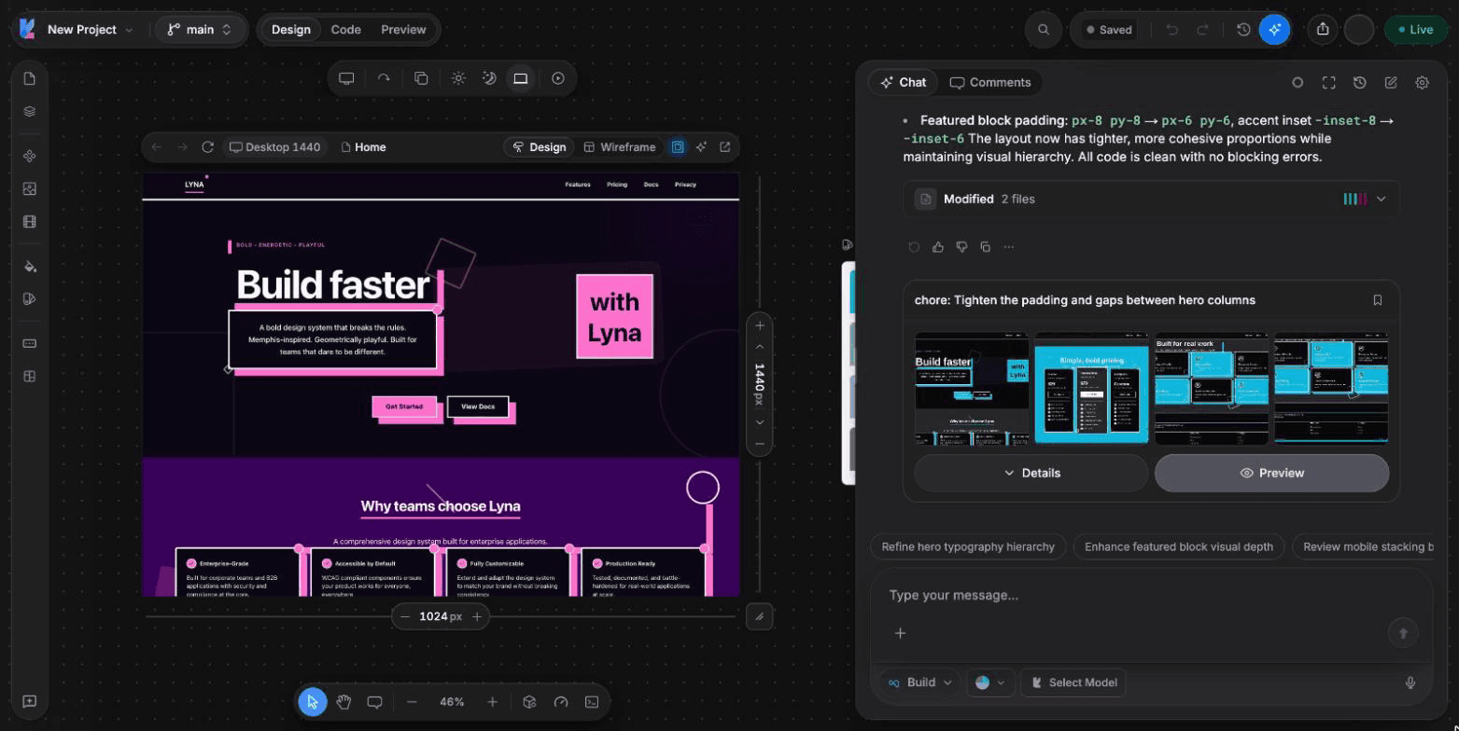The image size is (1459, 731).
Task: Click the microphone voice input icon
Action: 1410,683
